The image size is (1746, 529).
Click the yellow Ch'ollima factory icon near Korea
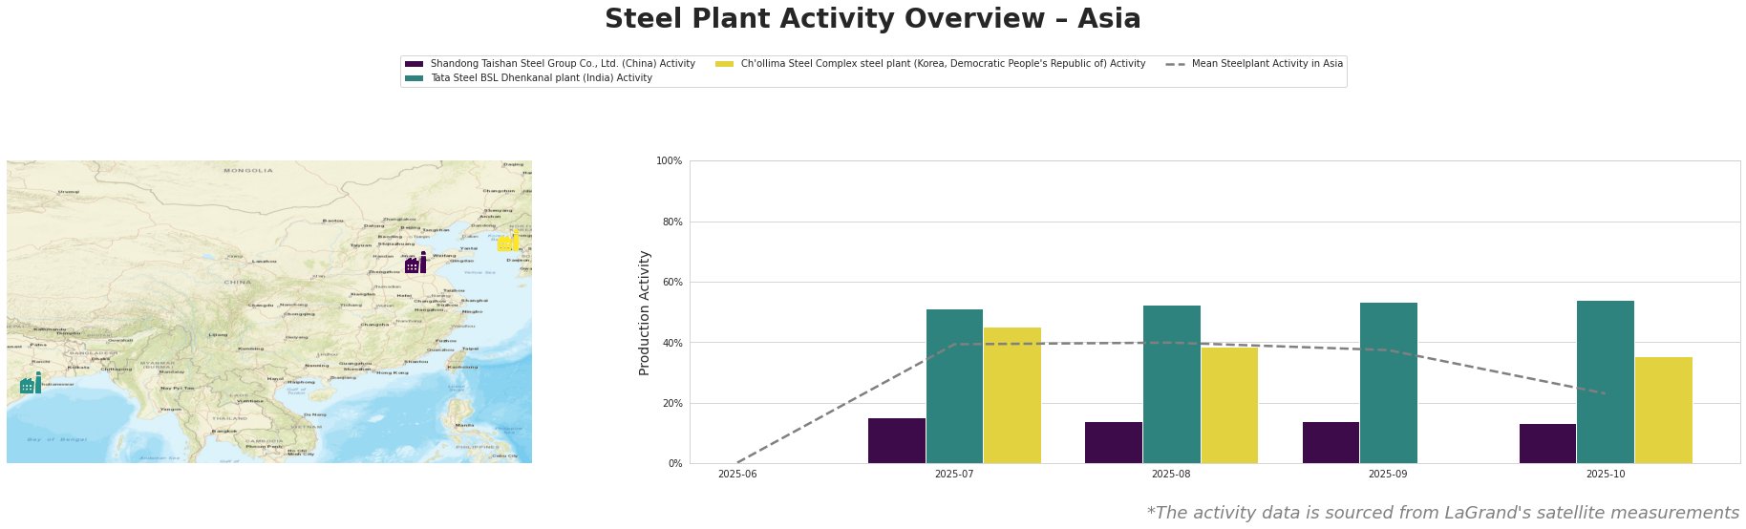pyautogui.click(x=508, y=242)
